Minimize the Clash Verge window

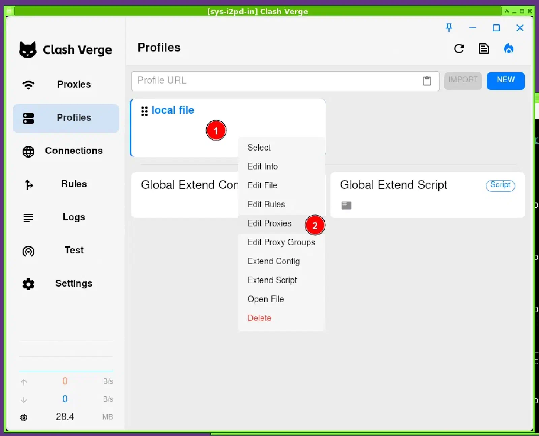473,28
